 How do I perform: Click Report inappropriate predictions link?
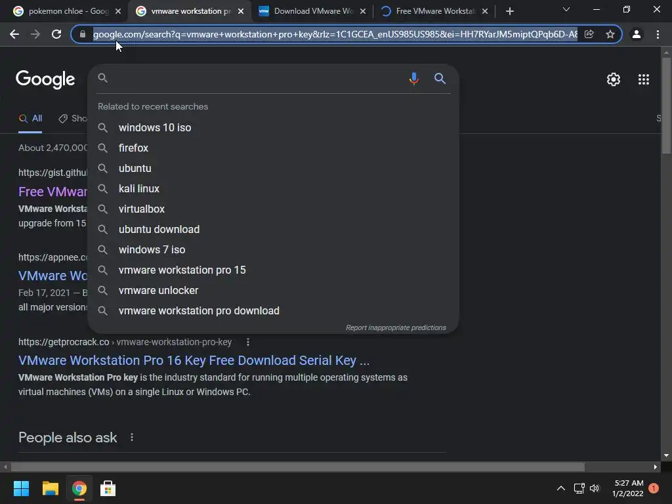click(x=396, y=328)
